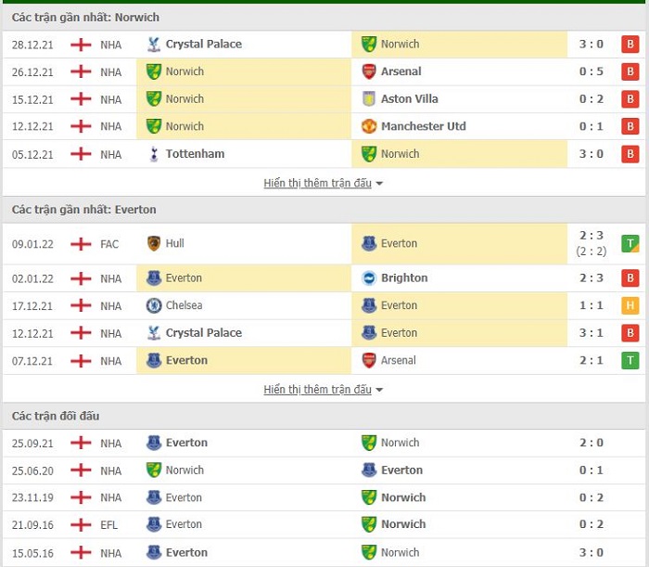649x567 pixels.
Task: Click the Brighton crest icon
Action: (x=369, y=277)
